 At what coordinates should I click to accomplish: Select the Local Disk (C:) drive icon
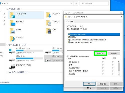[x=12, y=51]
